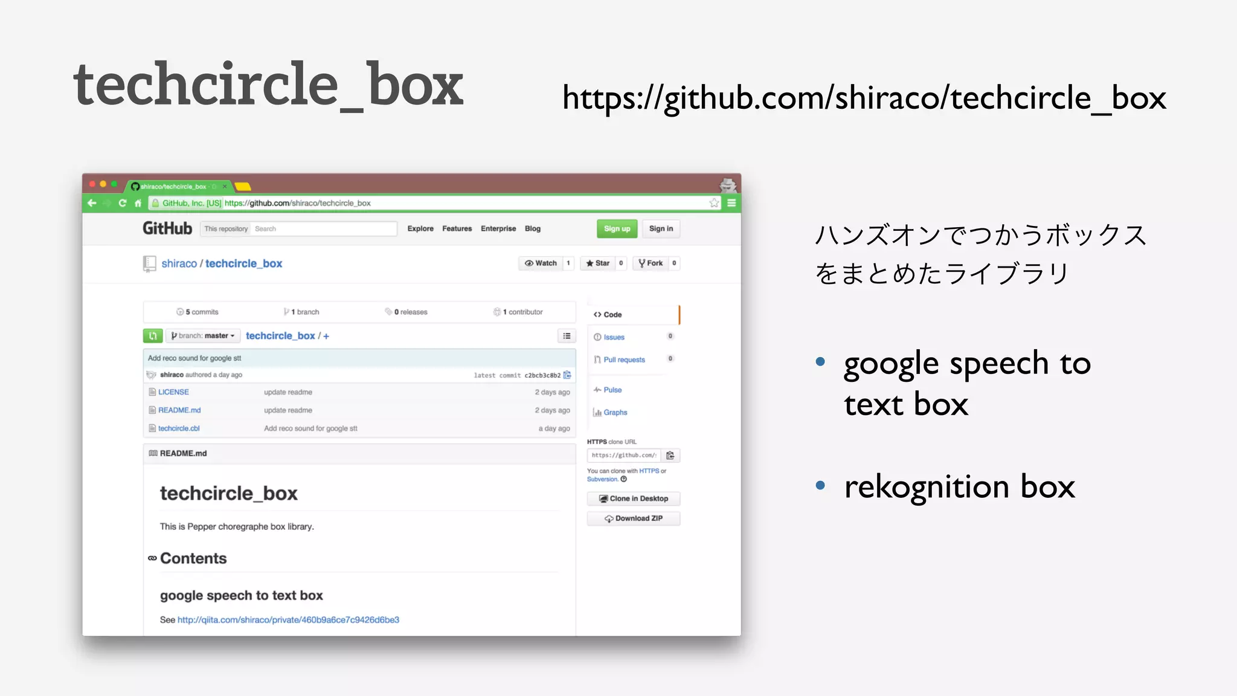Open the techcircle.cbl file
The width and height of the screenshot is (1237, 696).
(179, 428)
